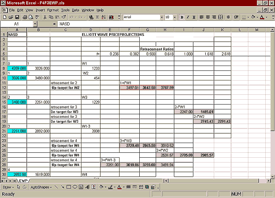Viewport: 275px width, 198px height.
Task: Apply currency style format
Action: coord(228,17)
